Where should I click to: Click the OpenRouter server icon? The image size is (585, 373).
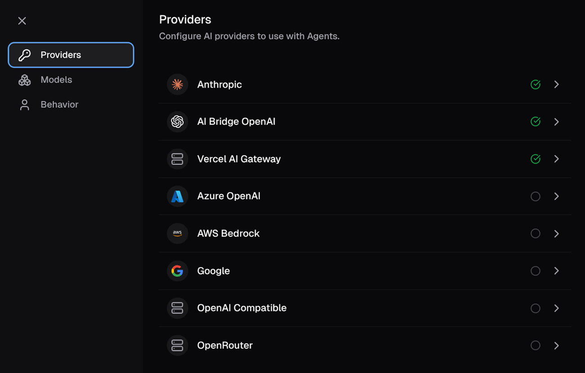[177, 345]
